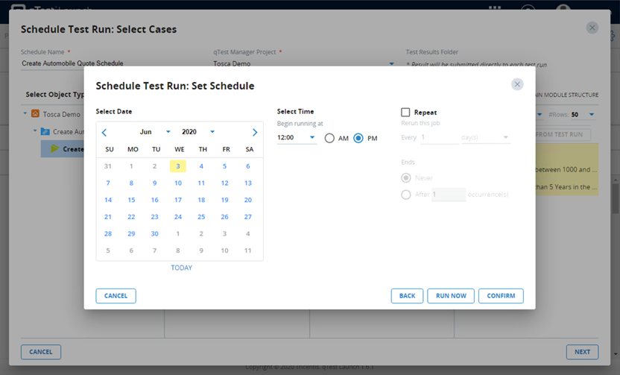This screenshot has width=620, height=375.
Task: Pick June 26 on the calendar
Action: click(224, 217)
